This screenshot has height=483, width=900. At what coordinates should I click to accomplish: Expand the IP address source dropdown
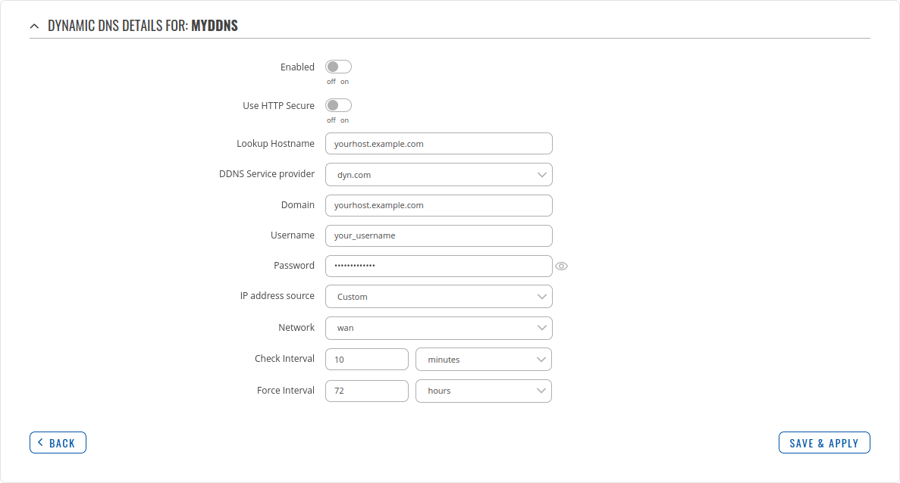pos(438,297)
